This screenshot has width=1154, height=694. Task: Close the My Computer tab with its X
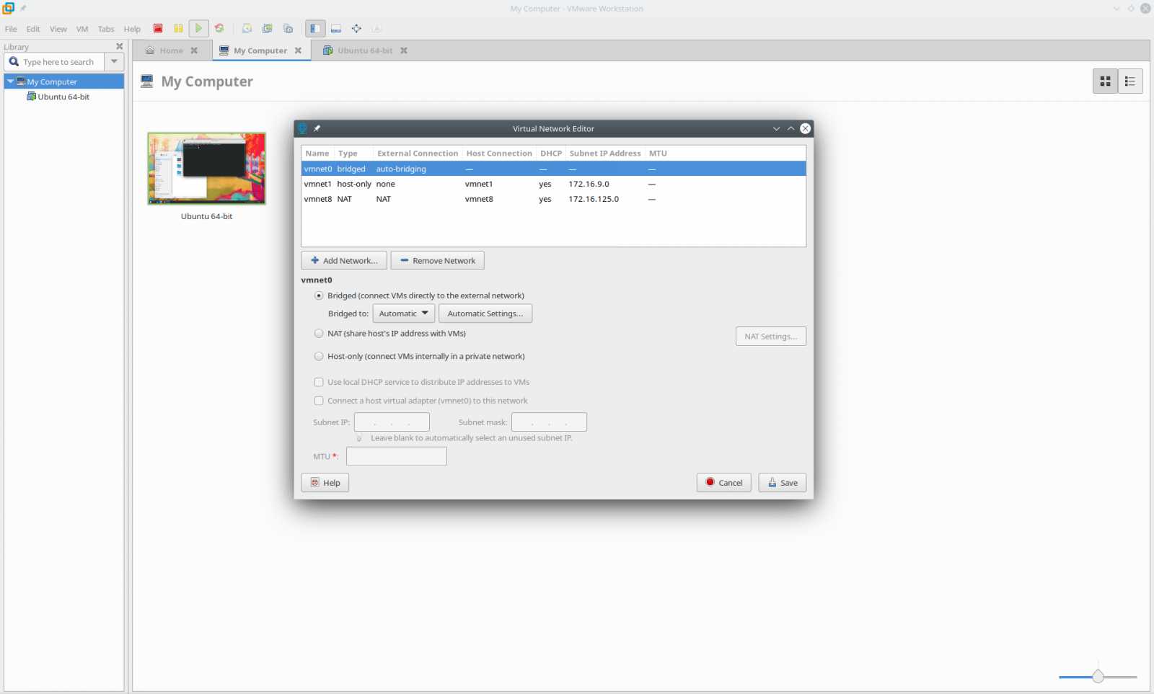coord(298,50)
